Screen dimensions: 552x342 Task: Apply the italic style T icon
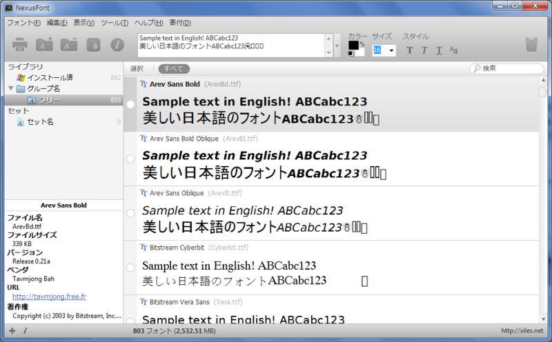point(424,50)
